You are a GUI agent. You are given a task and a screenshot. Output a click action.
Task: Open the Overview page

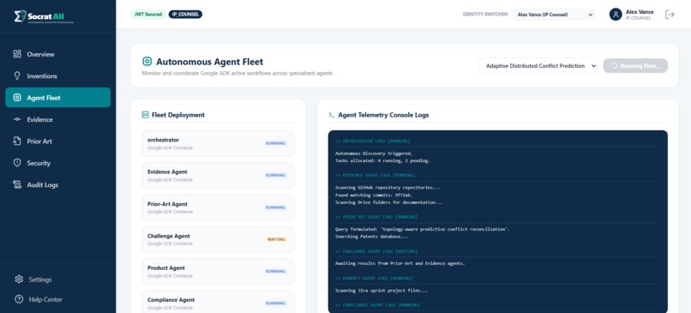(x=57, y=54)
